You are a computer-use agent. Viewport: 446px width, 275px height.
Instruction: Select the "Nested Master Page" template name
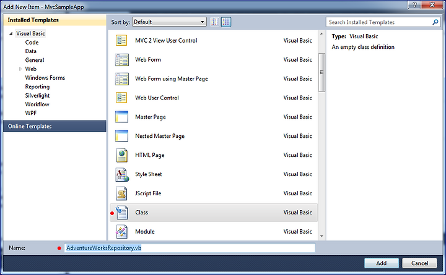point(160,136)
